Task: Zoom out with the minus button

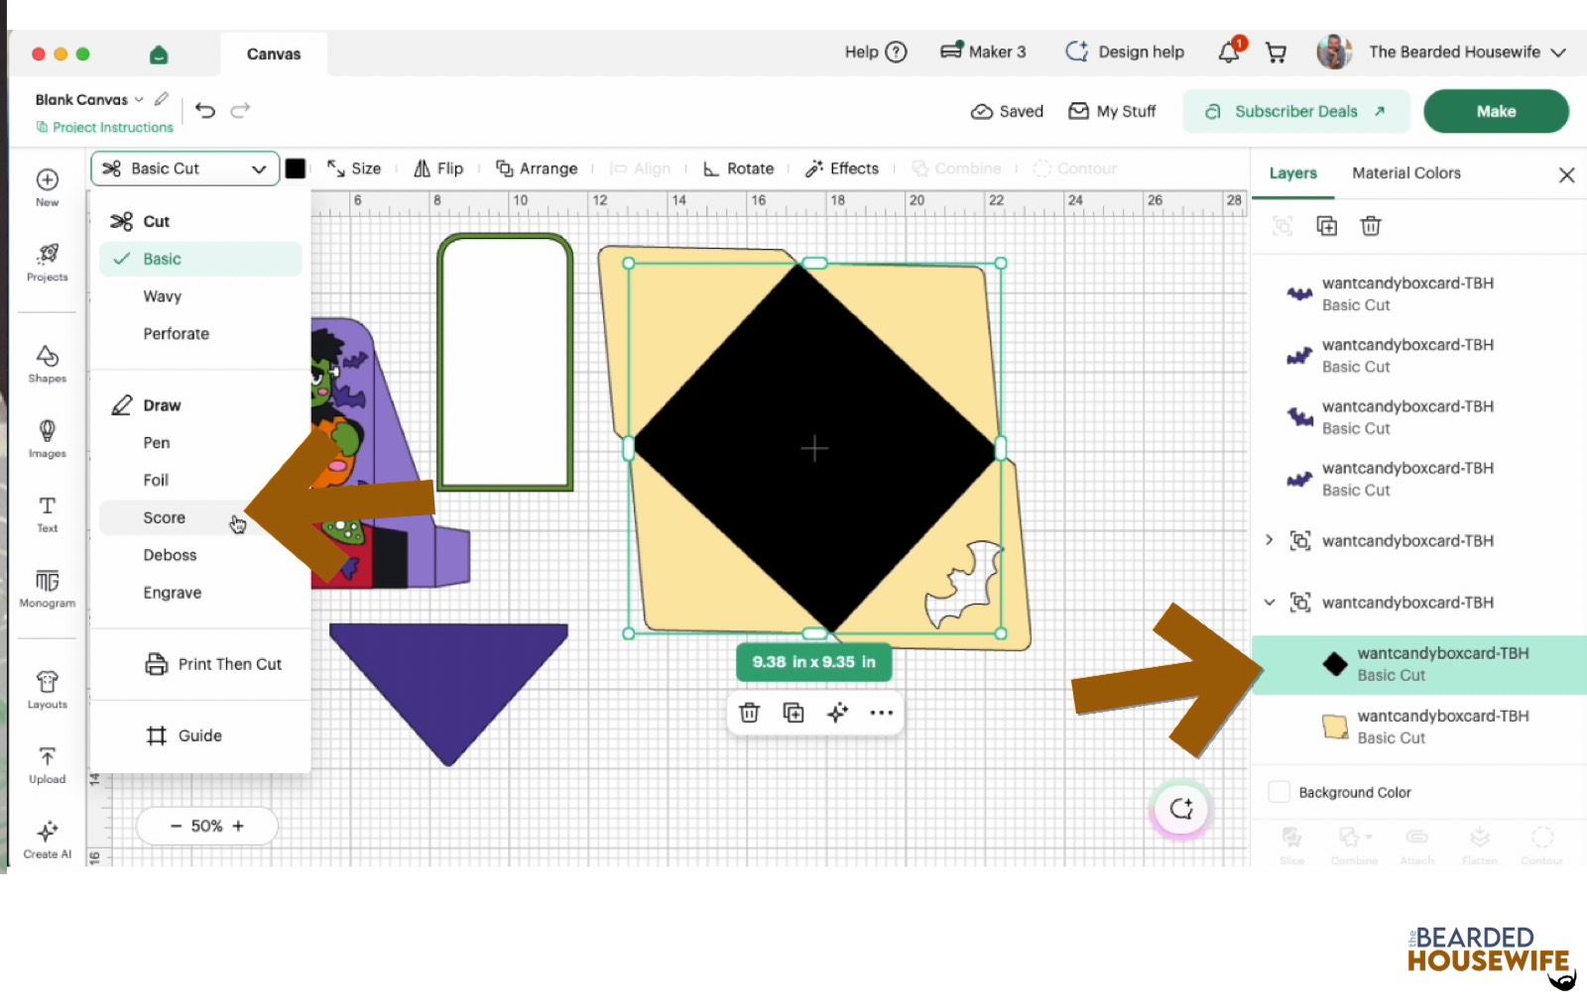Action: [176, 826]
